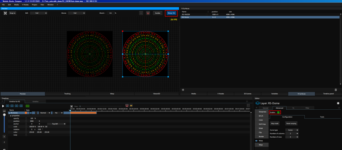The height and width of the screenshot is (150, 342).
Task: Toggle the green ON timeline switch
Action: (27, 106)
